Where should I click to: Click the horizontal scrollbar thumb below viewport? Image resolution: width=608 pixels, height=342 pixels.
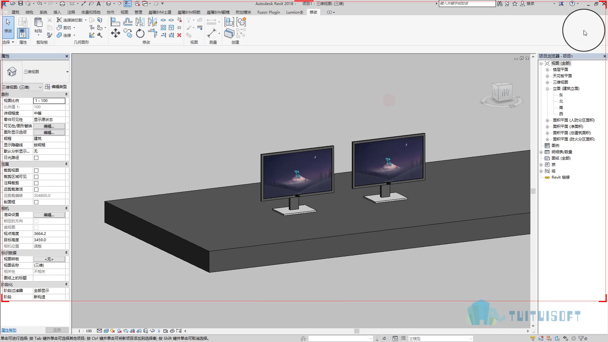(357, 331)
